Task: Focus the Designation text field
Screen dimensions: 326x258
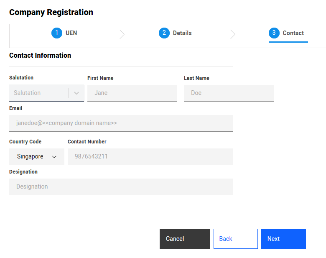Action: tap(121, 187)
